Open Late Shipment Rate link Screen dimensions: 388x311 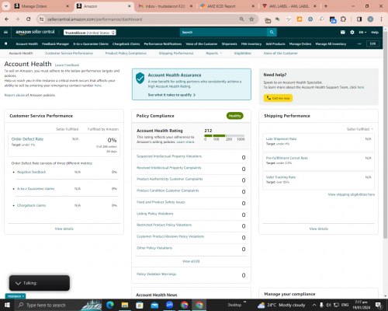[281, 139]
